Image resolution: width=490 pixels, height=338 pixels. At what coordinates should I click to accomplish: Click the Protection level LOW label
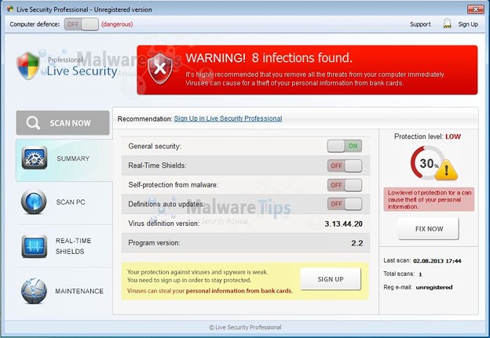(427, 136)
